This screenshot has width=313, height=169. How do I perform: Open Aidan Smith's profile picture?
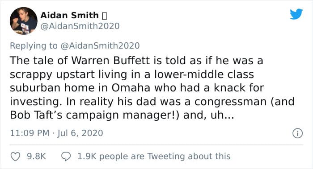tap(24, 21)
